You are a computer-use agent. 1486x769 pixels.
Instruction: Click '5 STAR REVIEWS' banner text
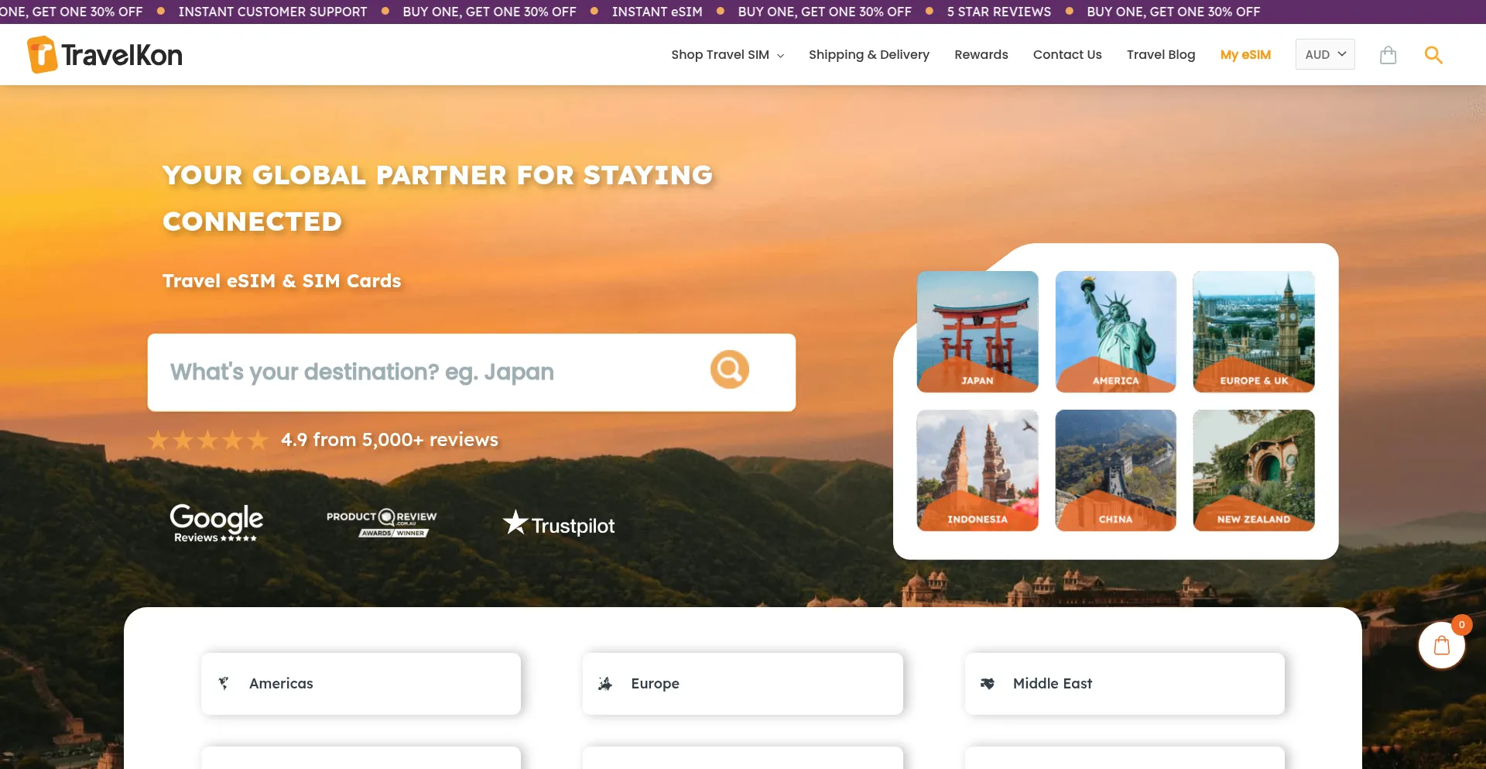(x=999, y=12)
